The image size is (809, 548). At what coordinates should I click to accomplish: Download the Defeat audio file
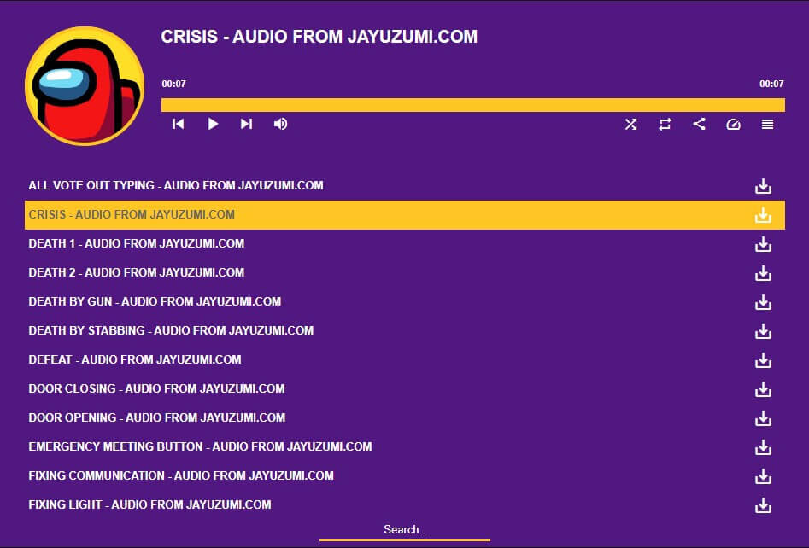763,360
